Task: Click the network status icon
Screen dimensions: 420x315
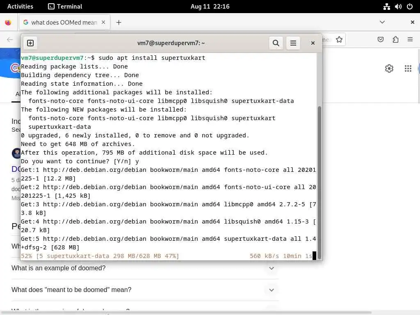Action: pos(386,7)
